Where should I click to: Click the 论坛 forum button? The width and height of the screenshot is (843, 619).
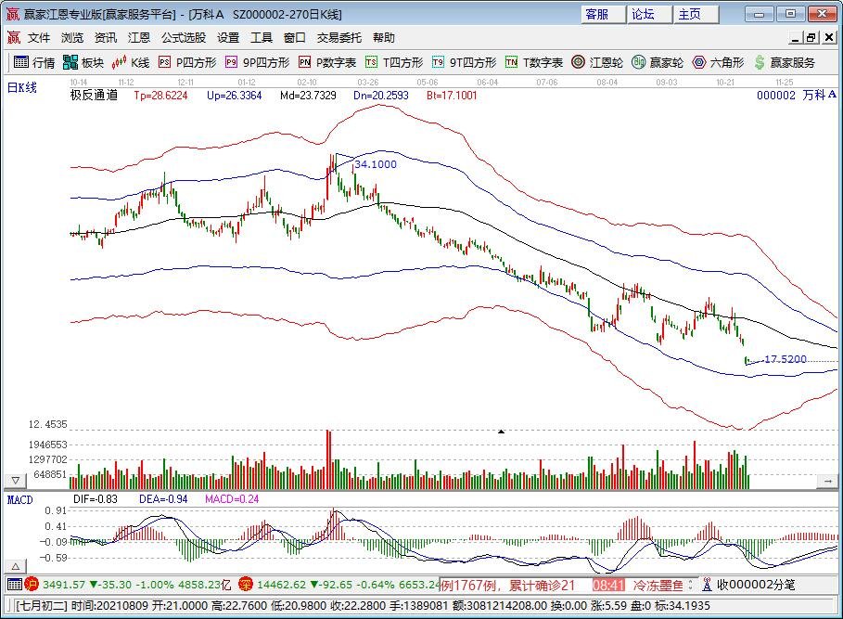[643, 14]
